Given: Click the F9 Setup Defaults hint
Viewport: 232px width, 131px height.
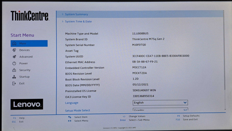Looking at the screenshot, I should [x=188, y=116].
